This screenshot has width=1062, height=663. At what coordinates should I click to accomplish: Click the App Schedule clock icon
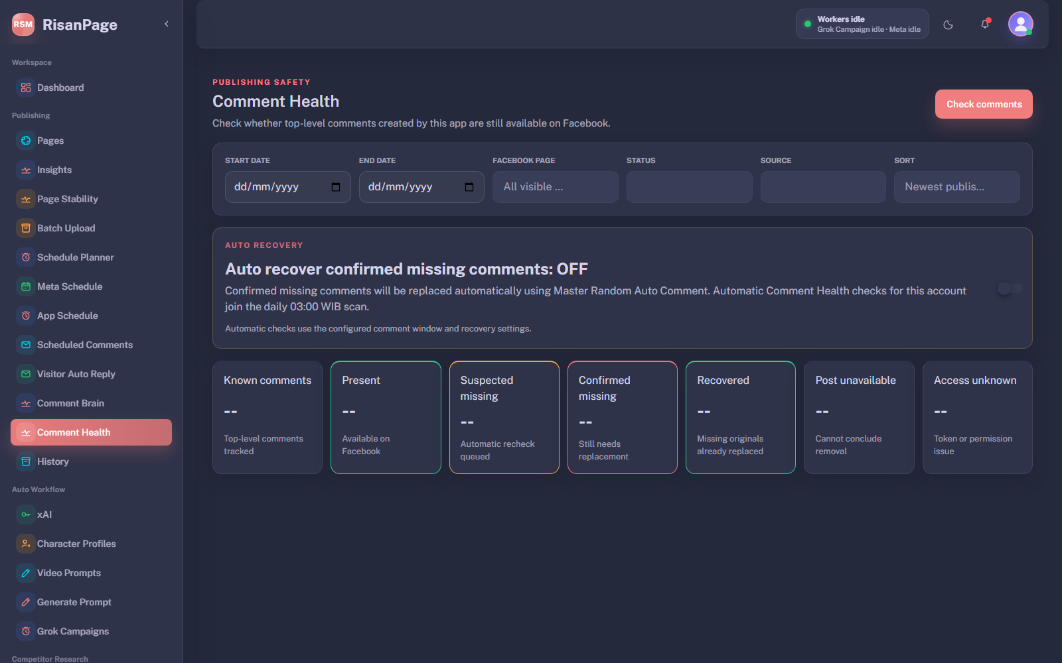26,316
